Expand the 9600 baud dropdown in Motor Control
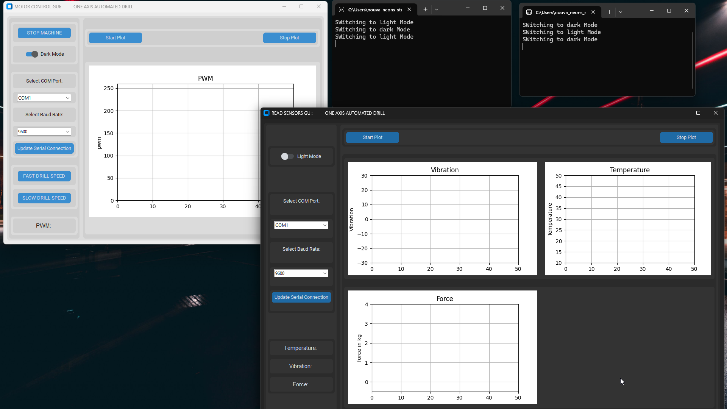The image size is (727, 409). point(68,132)
